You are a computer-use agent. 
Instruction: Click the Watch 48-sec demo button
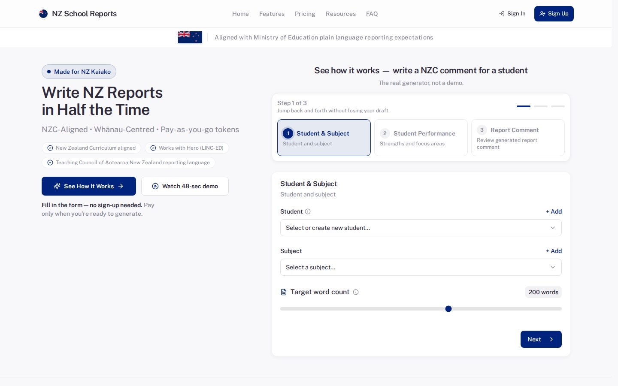[185, 186]
